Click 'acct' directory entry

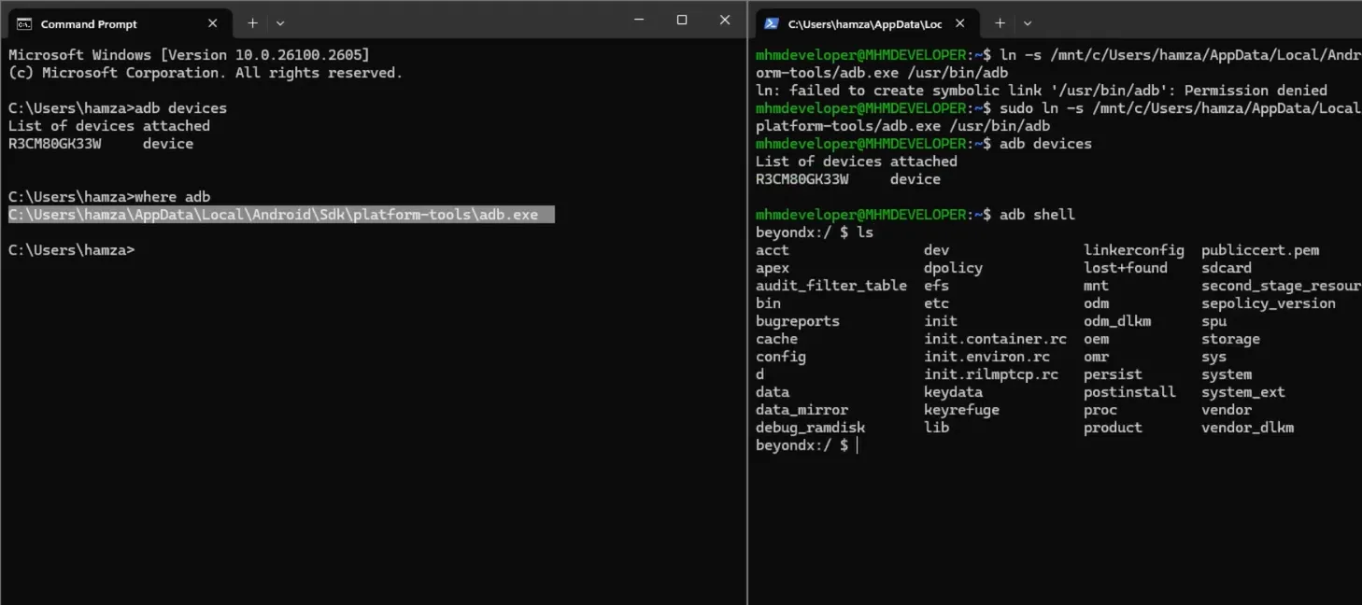point(773,250)
